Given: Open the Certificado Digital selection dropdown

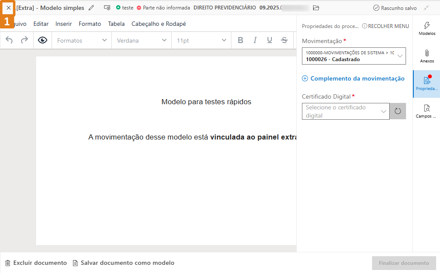Looking at the screenshot, I should coord(345,111).
